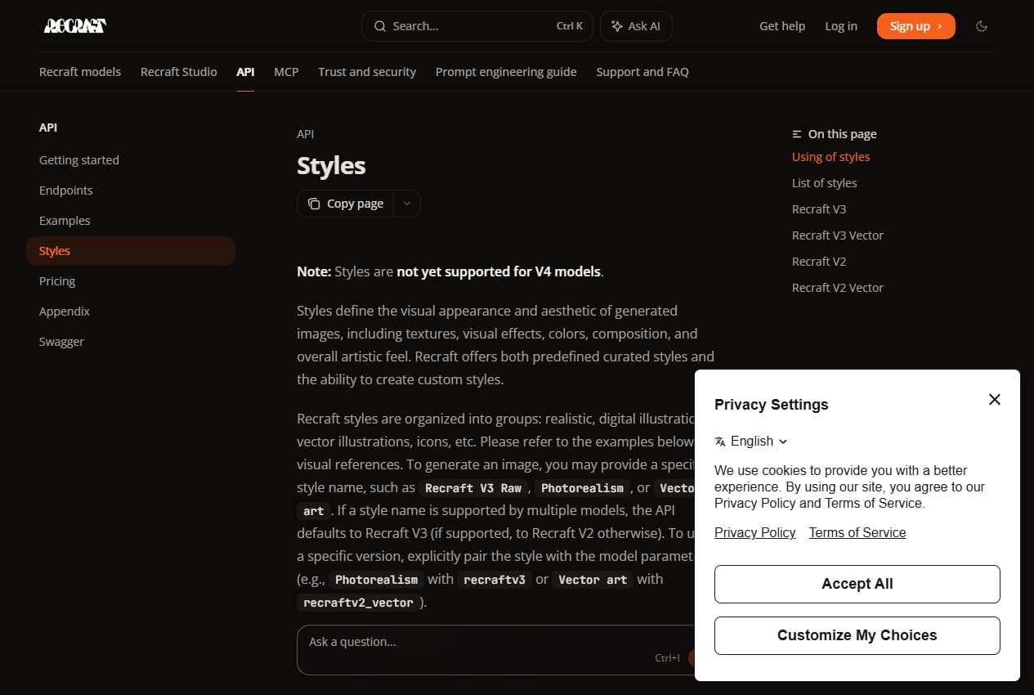This screenshot has height=695, width=1034.
Task: Select Styles in sidebar
Action: 131,251
